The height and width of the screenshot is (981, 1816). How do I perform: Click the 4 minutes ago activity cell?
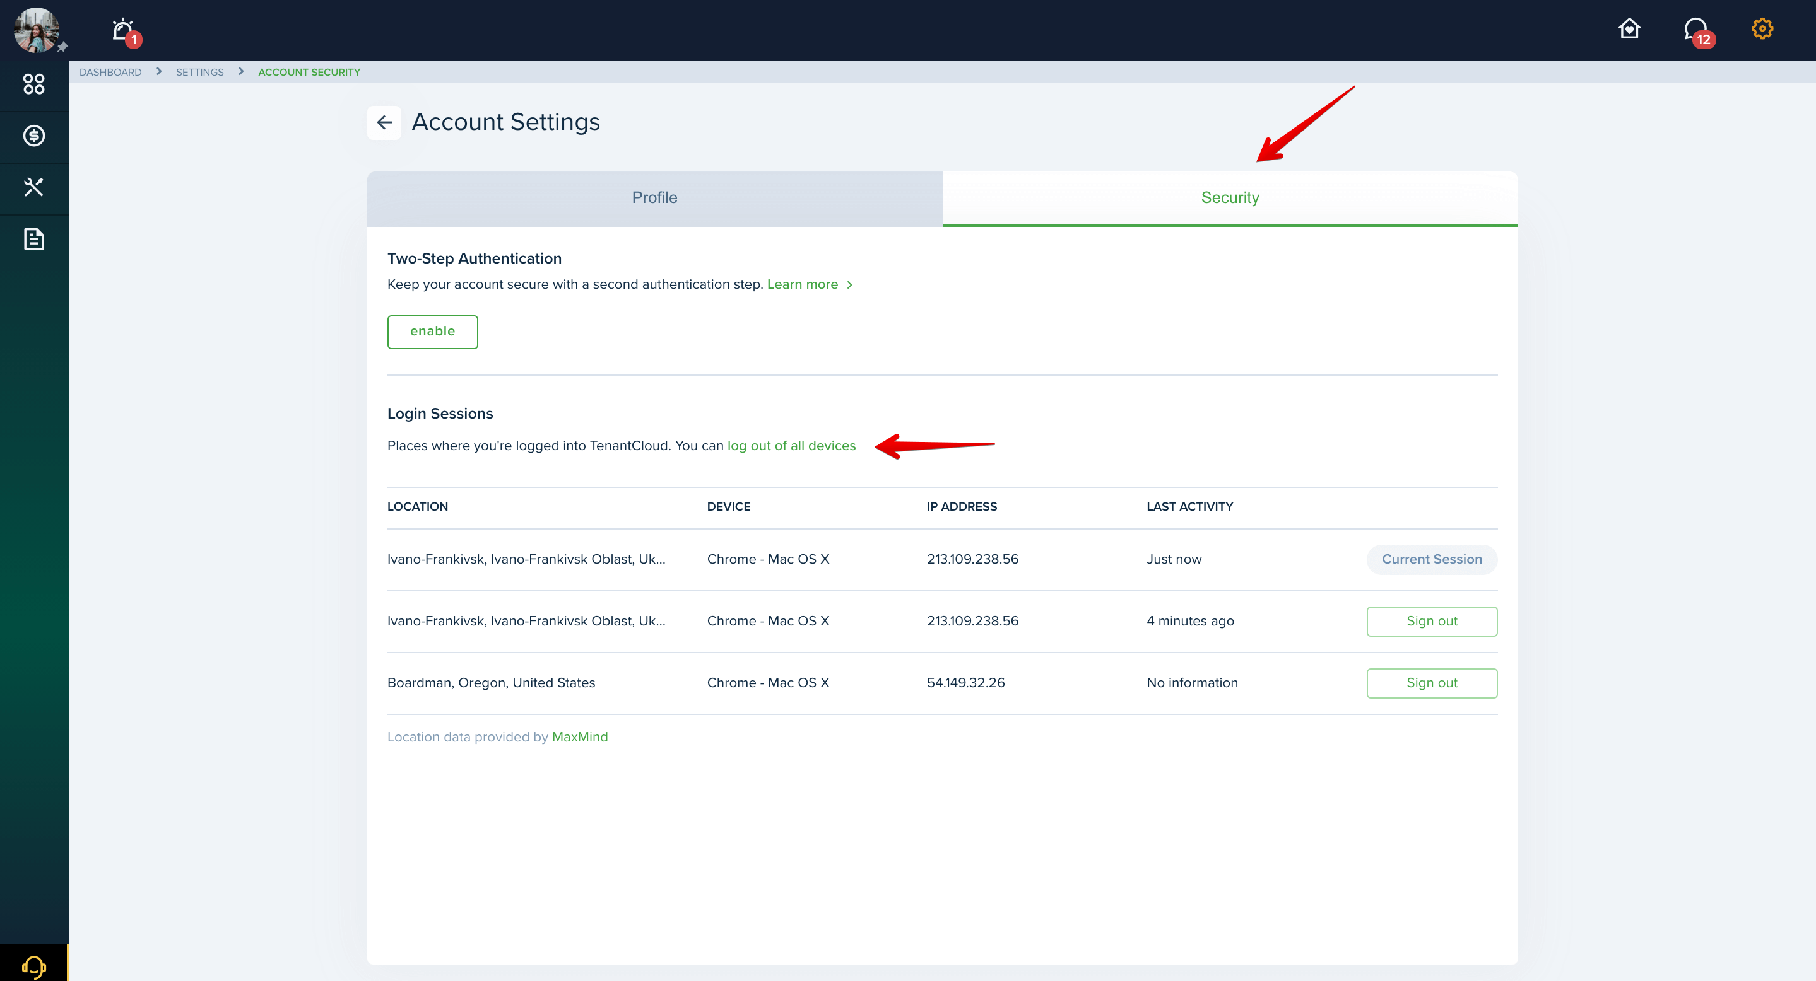[x=1190, y=621]
